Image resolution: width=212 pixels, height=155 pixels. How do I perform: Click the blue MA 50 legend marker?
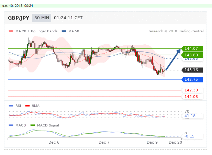(64, 31)
